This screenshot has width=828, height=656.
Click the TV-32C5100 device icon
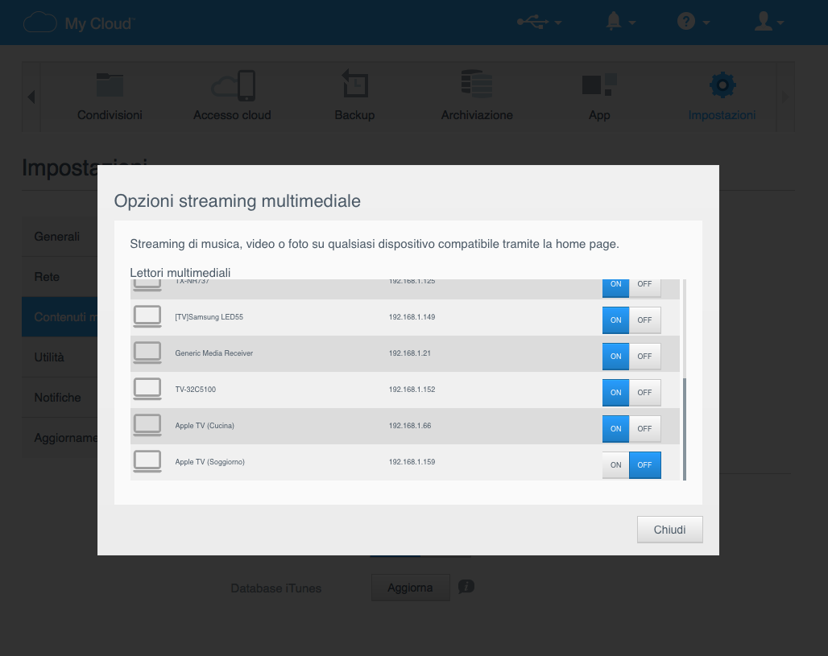[147, 389]
